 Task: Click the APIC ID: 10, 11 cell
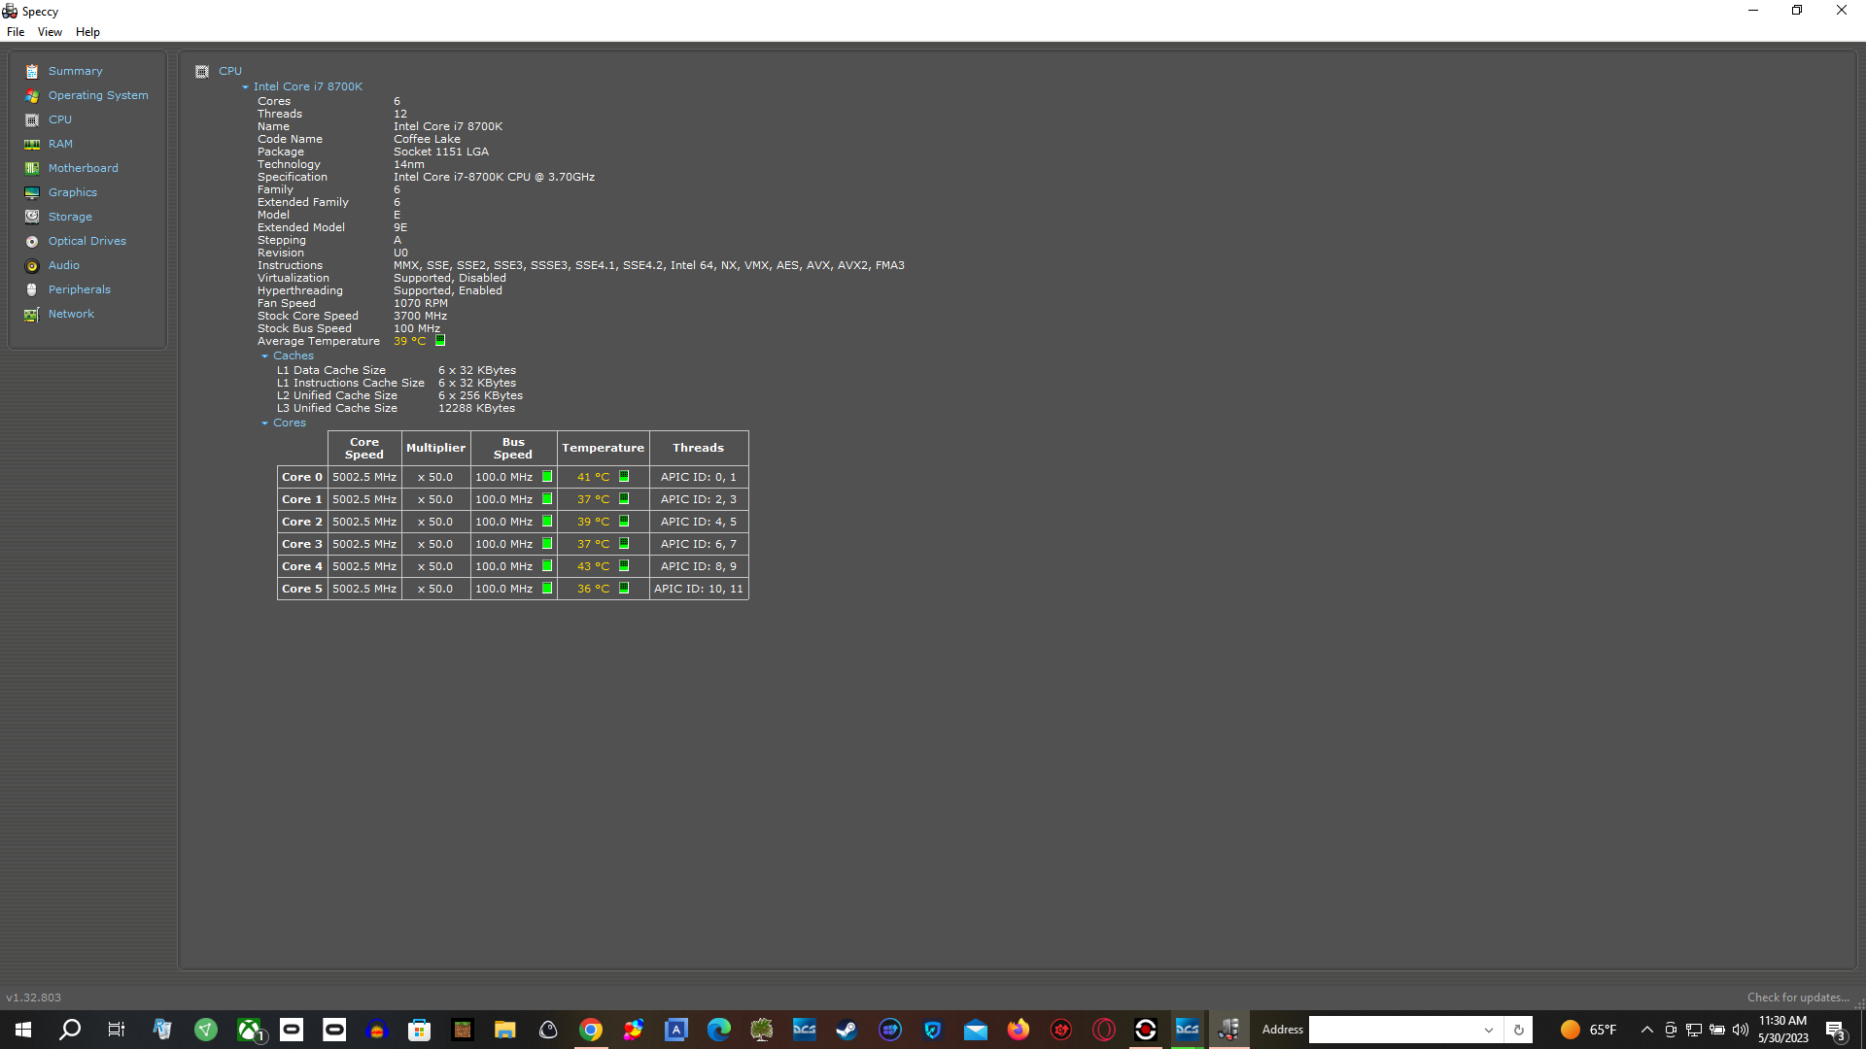pos(699,589)
